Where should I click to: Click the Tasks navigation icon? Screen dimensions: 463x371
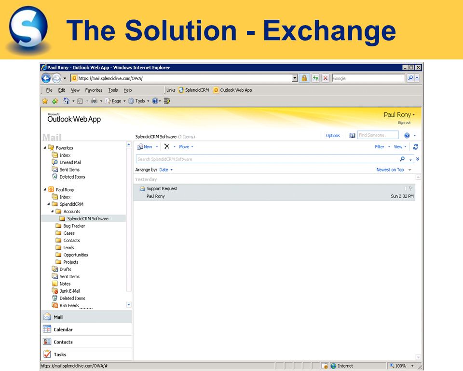(47, 354)
